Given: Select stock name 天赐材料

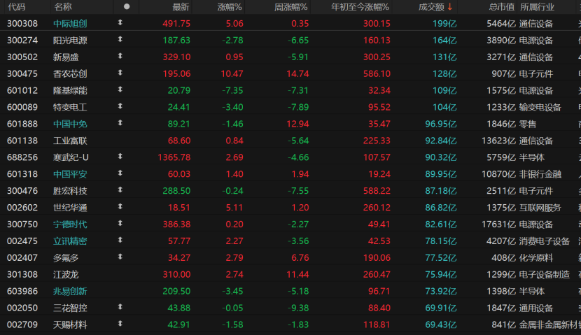Looking at the screenshot, I should pos(70,325).
